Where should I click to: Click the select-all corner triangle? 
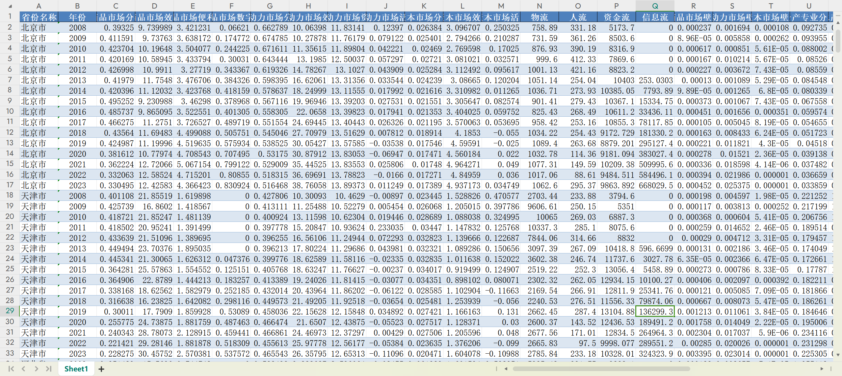tap(10, 6)
